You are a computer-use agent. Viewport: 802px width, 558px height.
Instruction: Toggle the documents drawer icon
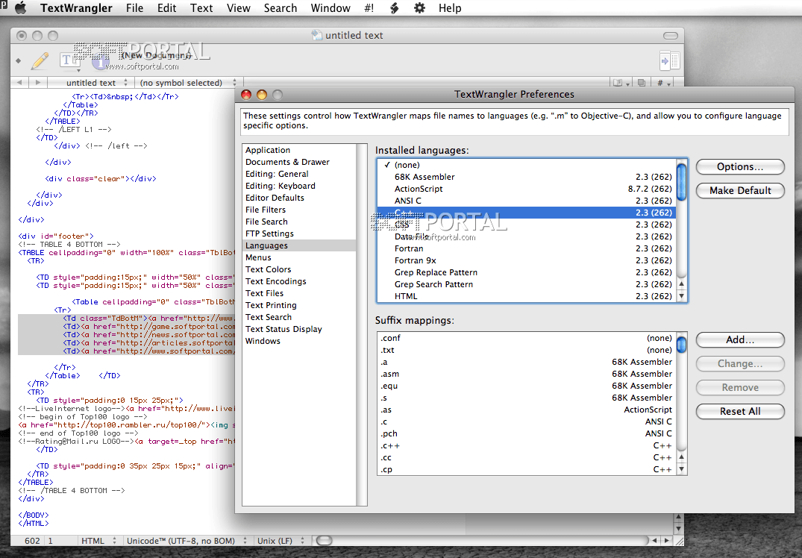[x=669, y=60]
